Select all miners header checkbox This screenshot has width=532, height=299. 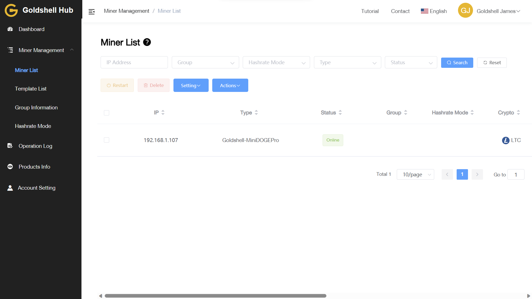[x=106, y=113]
